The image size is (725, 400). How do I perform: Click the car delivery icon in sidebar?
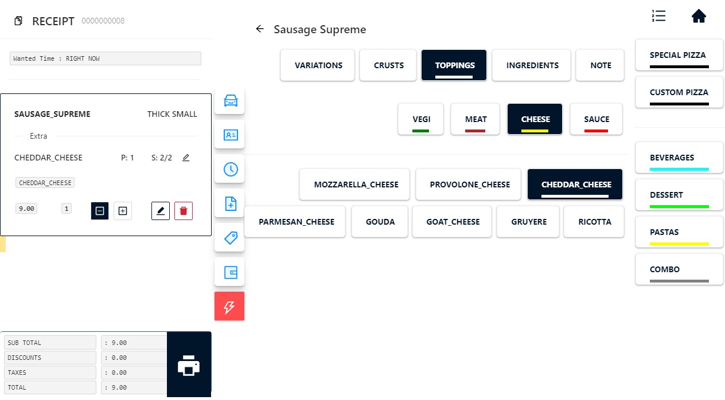click(x=229, y=101)
